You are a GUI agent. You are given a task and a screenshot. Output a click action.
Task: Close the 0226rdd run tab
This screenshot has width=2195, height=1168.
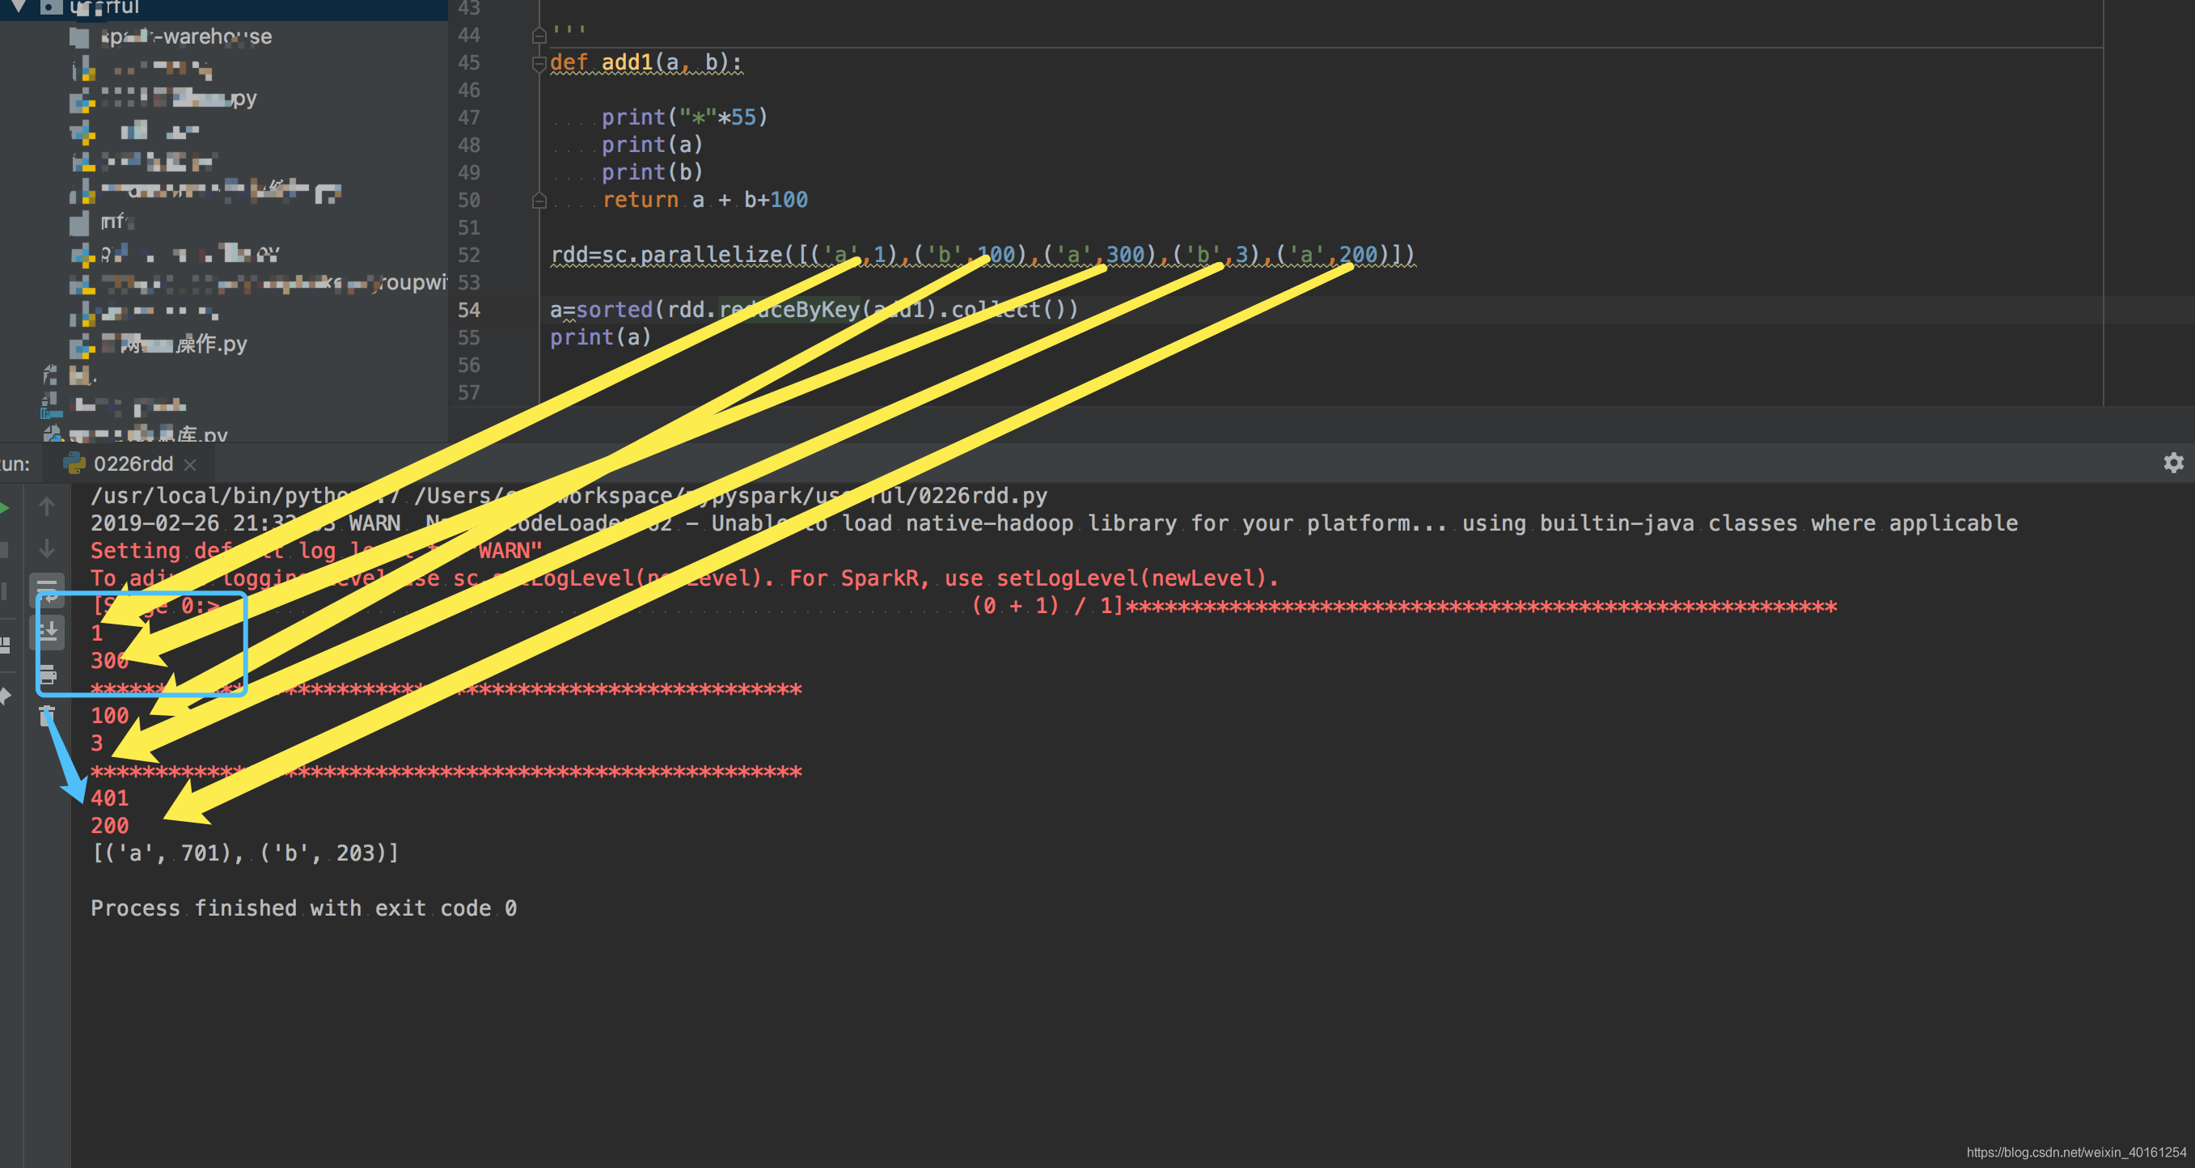190,464
